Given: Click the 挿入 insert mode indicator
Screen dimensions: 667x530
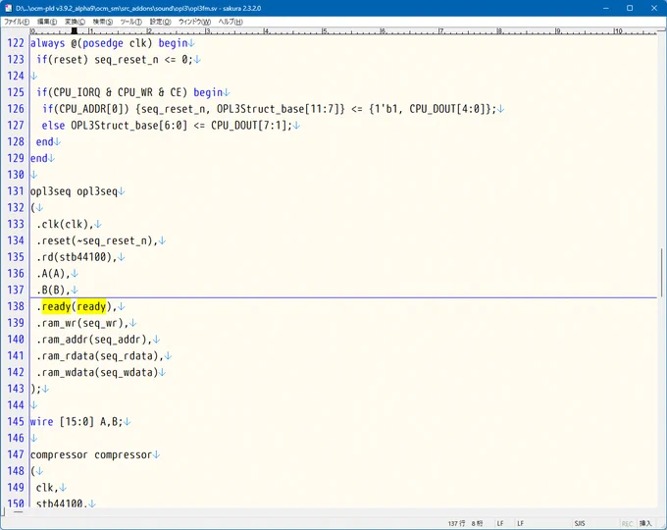Looking at the screenshot, I should (645, 523).
